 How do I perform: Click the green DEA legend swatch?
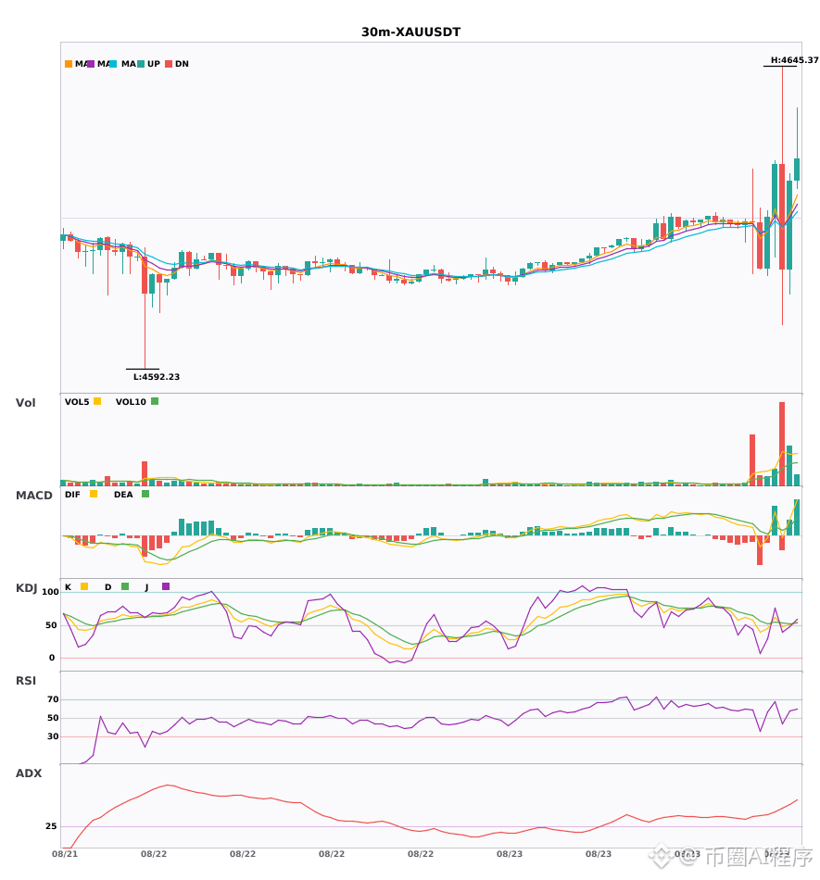point(145,494)
